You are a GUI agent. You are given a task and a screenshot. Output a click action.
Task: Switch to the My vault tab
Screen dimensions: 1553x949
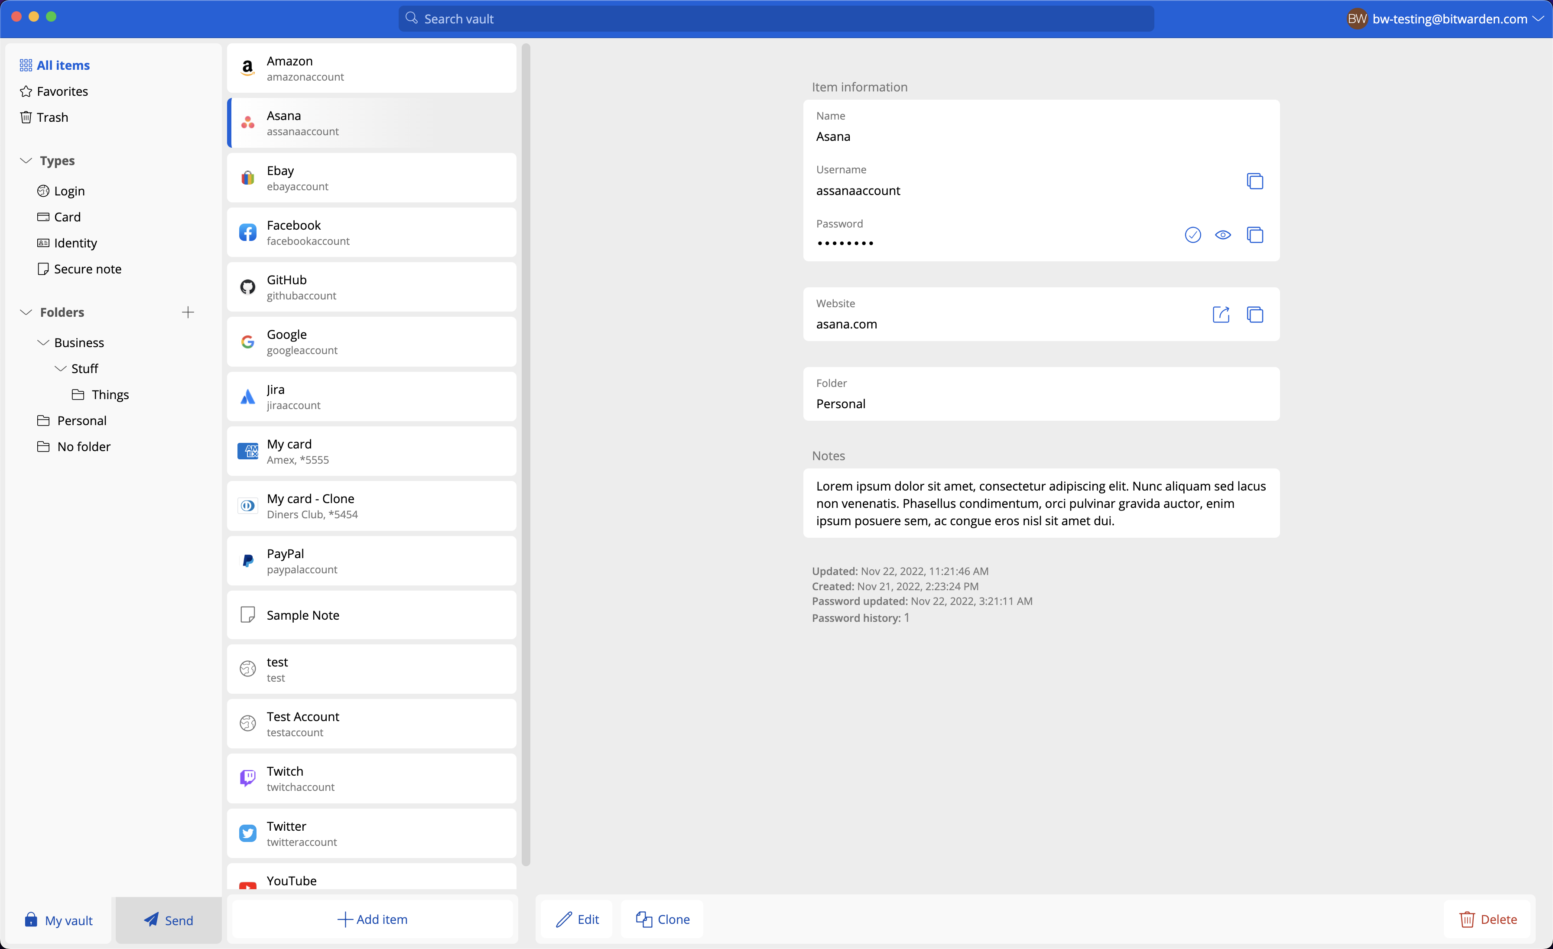pyautogui.click(x=58, y=920)
